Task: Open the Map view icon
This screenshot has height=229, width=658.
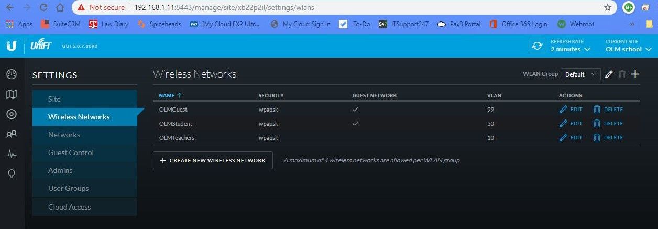Action: [12, 94]
